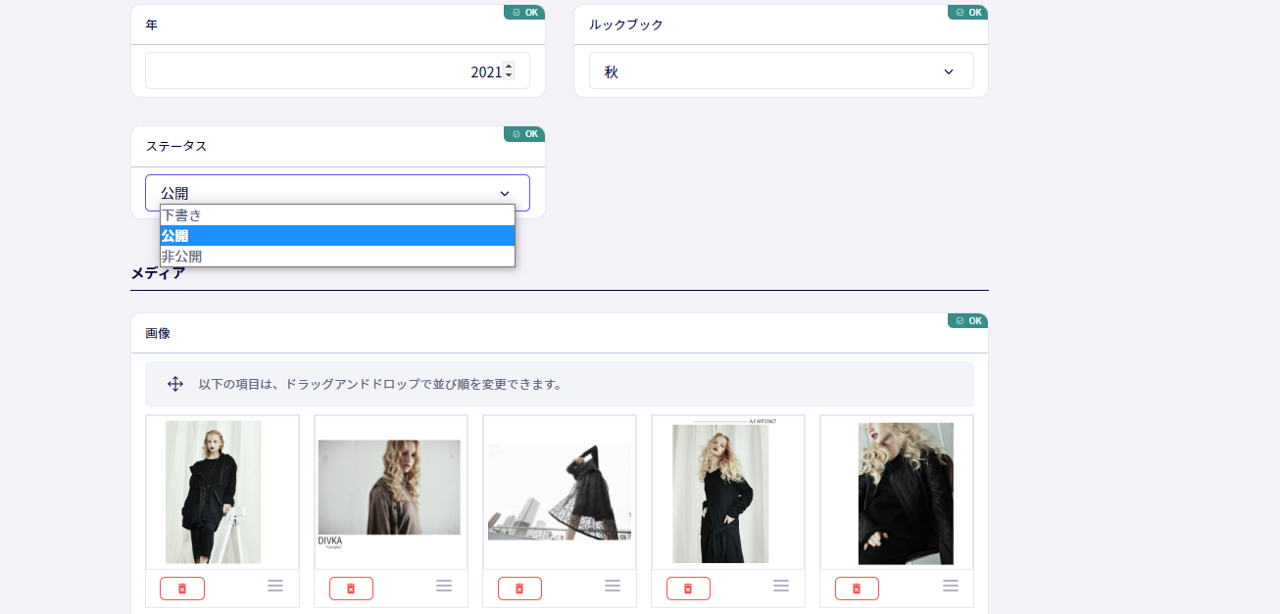Grab the reorder handle under the leather jacket image

[x=951, y=586]
